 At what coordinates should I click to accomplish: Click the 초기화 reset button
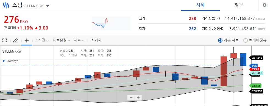click(96, 40)
